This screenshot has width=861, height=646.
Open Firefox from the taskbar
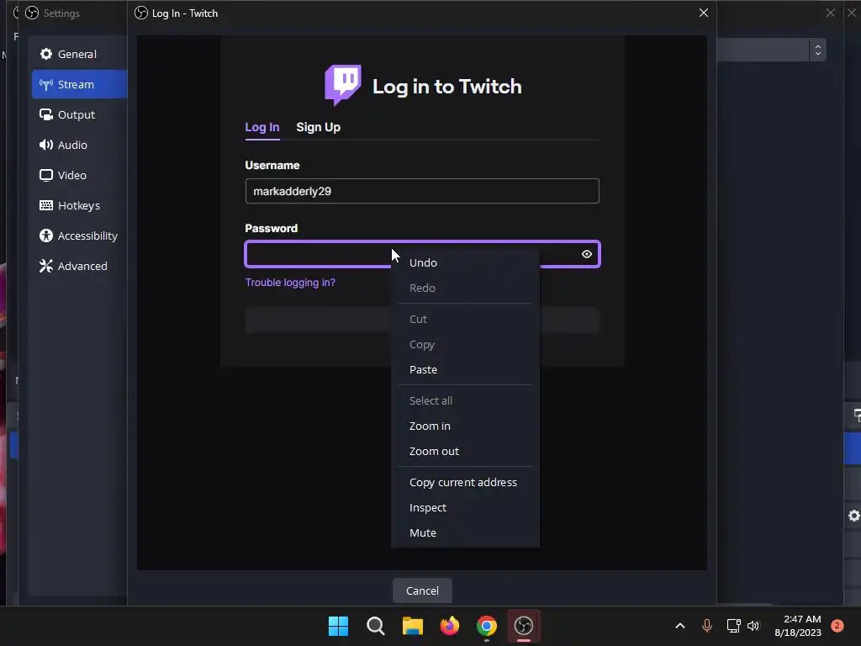tap(450, 626)
